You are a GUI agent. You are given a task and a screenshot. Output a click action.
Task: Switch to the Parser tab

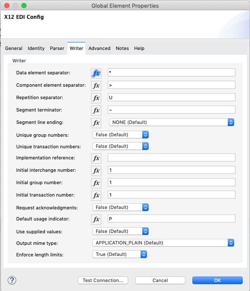coord(57,48)
